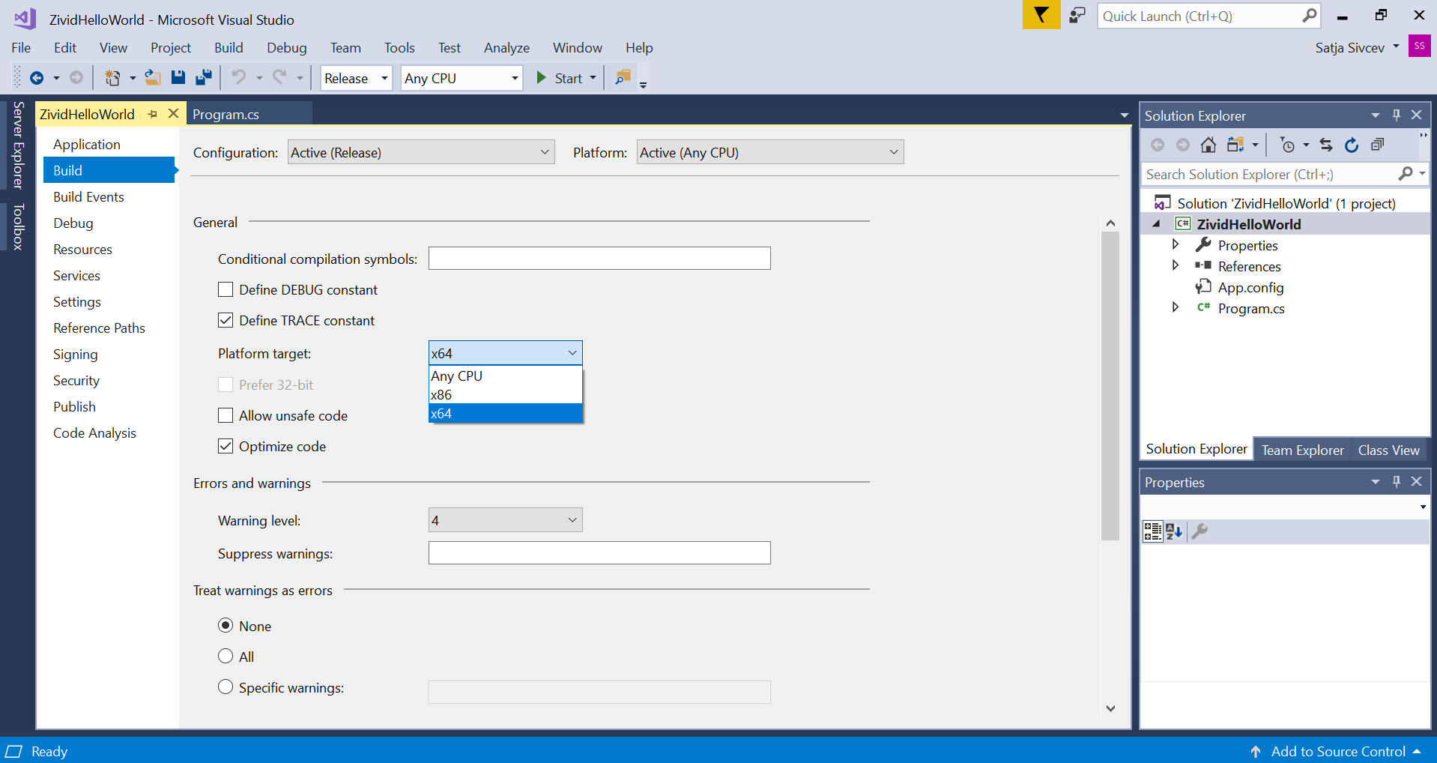The width and height of the screenshot is (1437, 763).
Task: Pin the Properties panel
Action: (1397, 481)
